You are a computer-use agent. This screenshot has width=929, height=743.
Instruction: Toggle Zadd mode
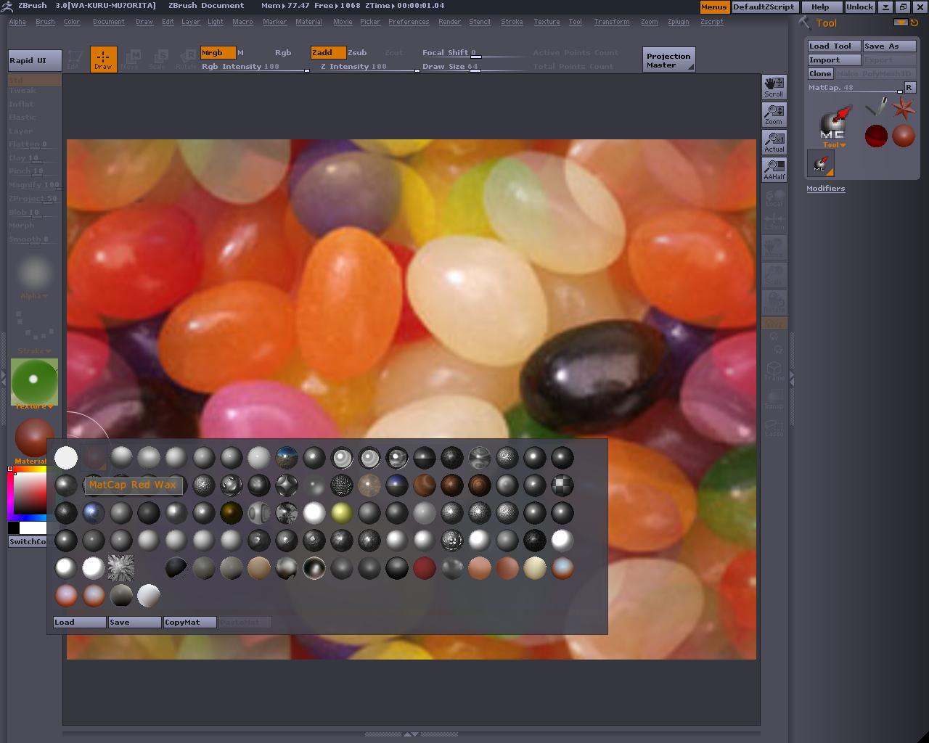(x=328, y=53)
